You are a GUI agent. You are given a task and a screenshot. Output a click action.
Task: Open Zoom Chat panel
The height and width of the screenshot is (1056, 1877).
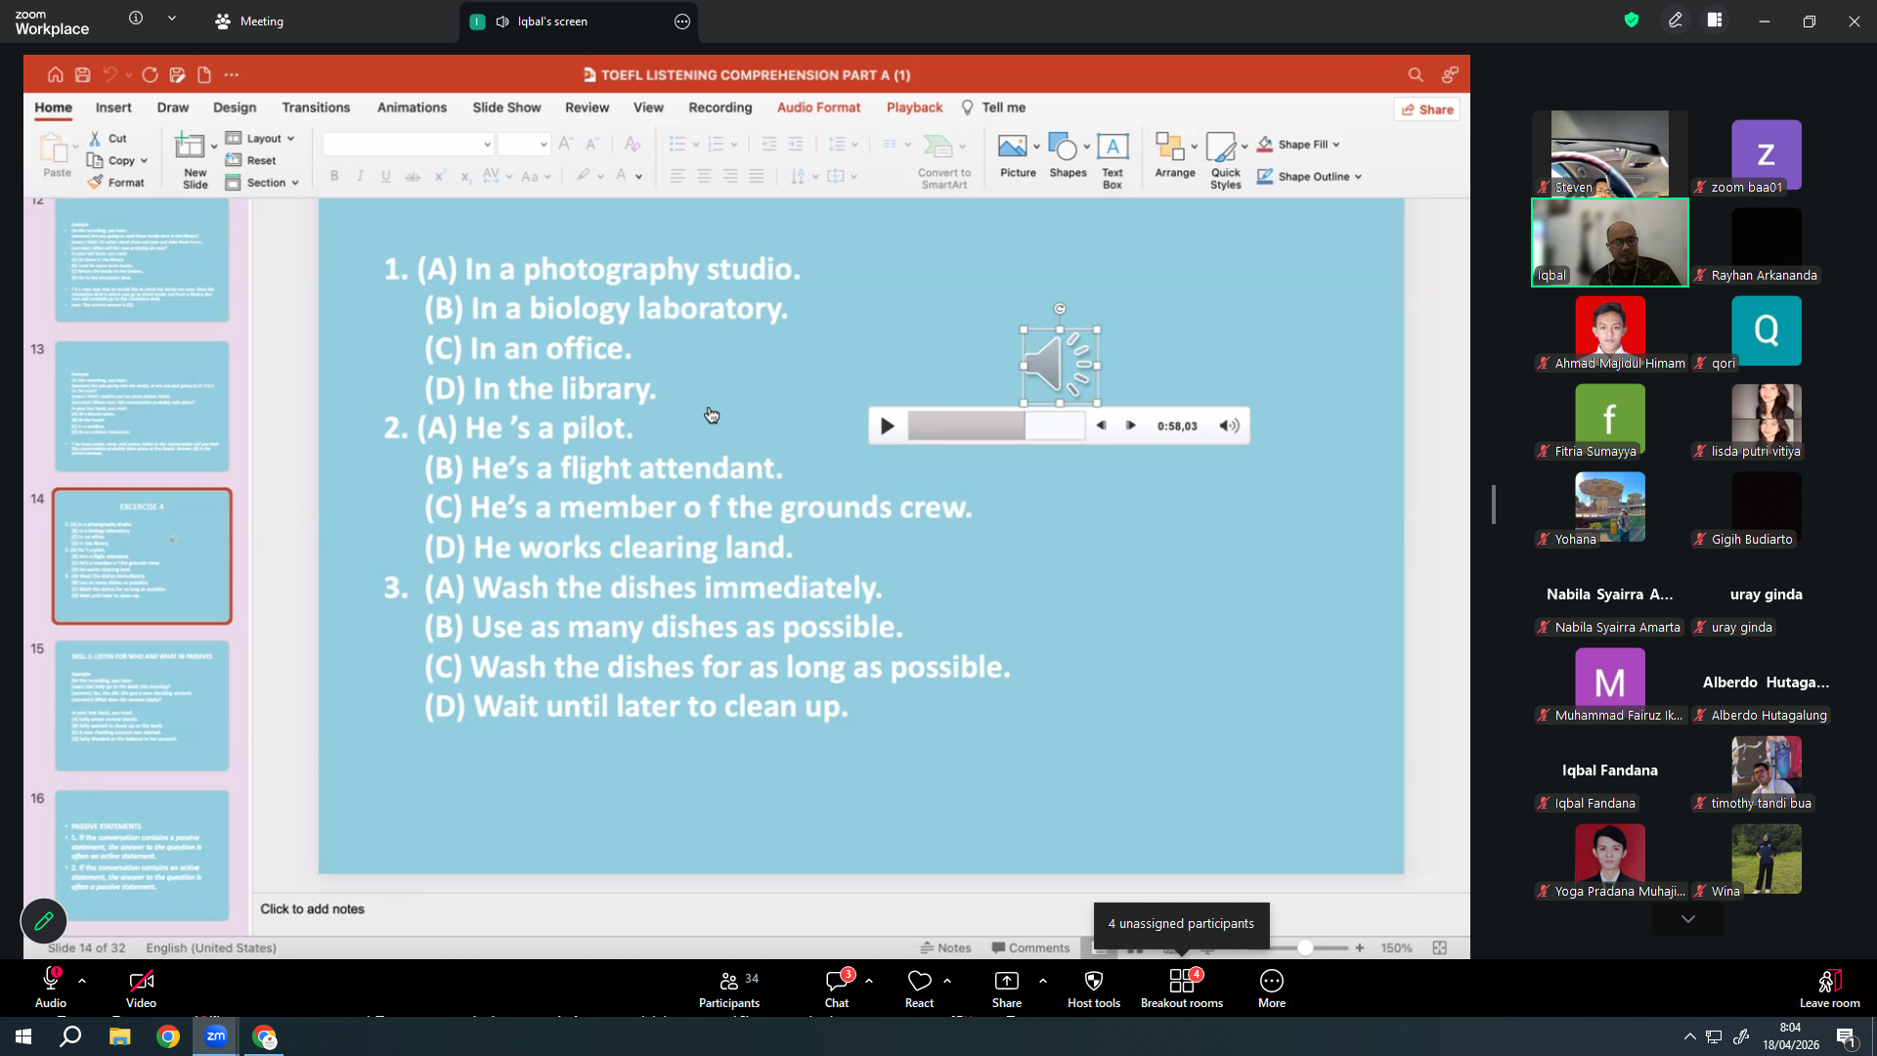pyautogui.click(x=837, y=989)
